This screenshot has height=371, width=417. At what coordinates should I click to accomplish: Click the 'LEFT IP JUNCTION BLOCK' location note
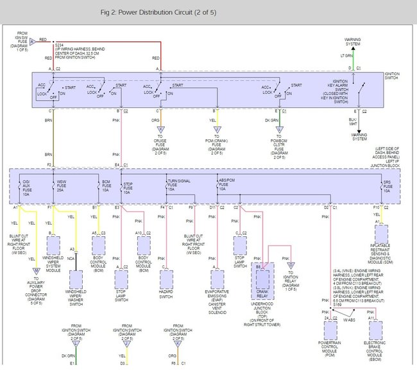[x=385, y=157]
